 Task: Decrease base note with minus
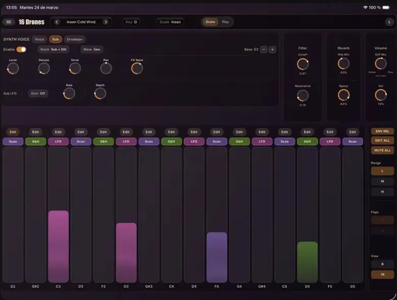[263, 49]
